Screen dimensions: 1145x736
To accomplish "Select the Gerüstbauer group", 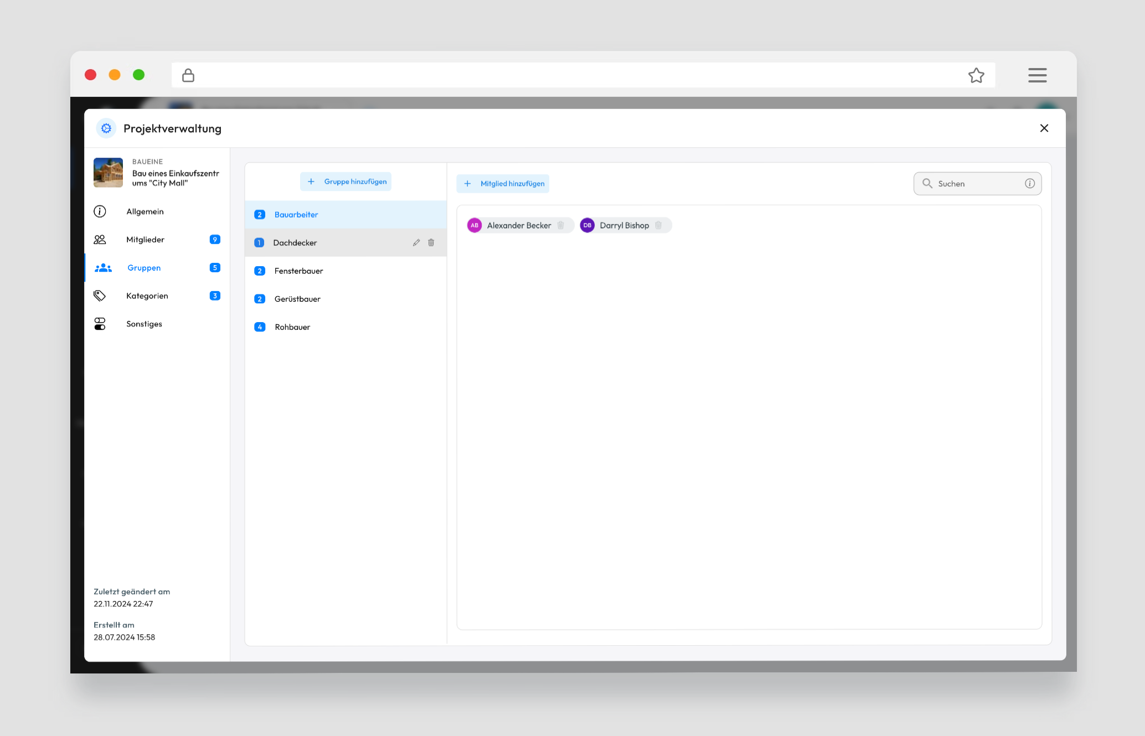I will 298,299.
